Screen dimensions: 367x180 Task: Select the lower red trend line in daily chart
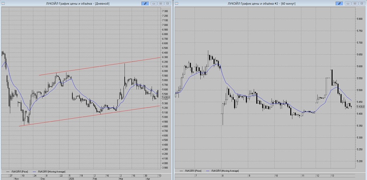point(90,116)
